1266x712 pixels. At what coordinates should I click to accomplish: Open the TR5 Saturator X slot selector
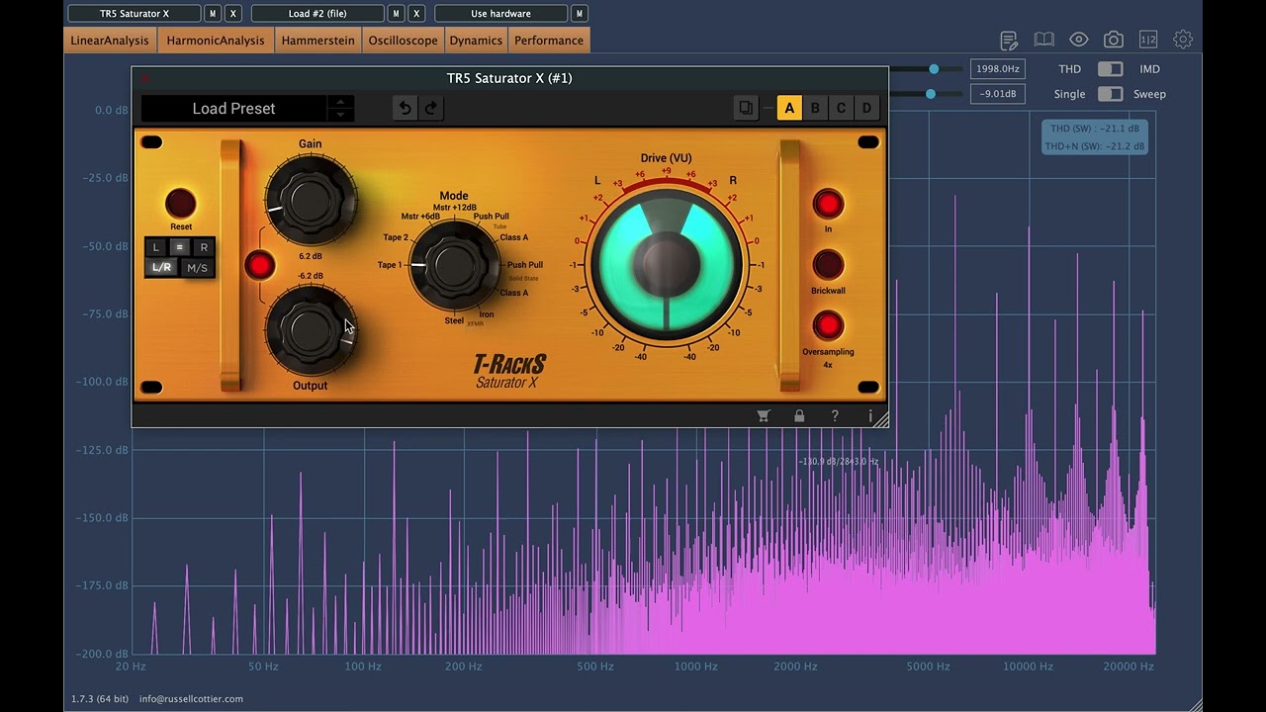[x=134, y=14]
